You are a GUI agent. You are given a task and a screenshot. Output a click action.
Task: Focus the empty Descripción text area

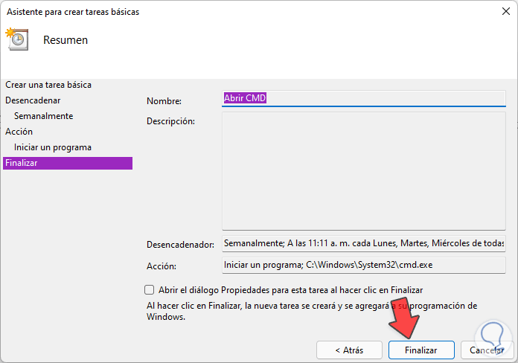(363, 170)
